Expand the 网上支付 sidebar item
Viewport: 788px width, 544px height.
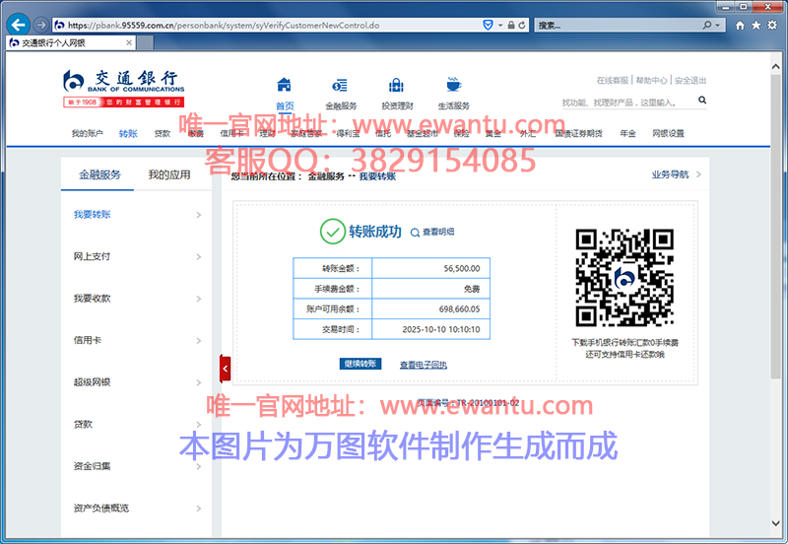click(199, 257)
